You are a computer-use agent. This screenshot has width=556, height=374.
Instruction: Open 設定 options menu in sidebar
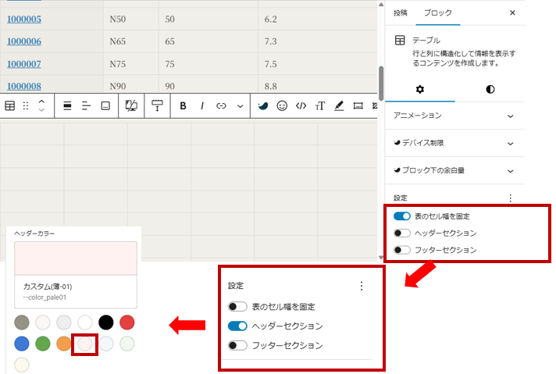click(x=510, y=198)
